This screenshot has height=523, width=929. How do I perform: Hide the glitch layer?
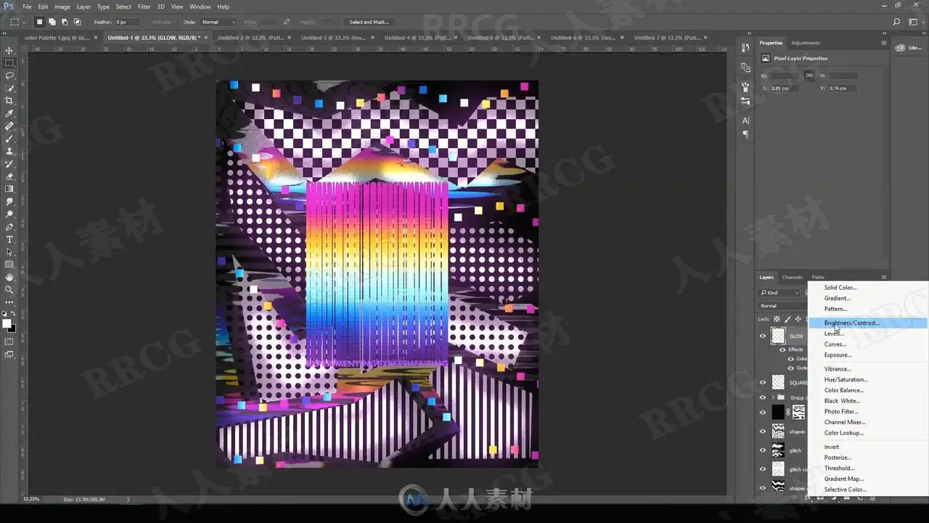point(762,450)
